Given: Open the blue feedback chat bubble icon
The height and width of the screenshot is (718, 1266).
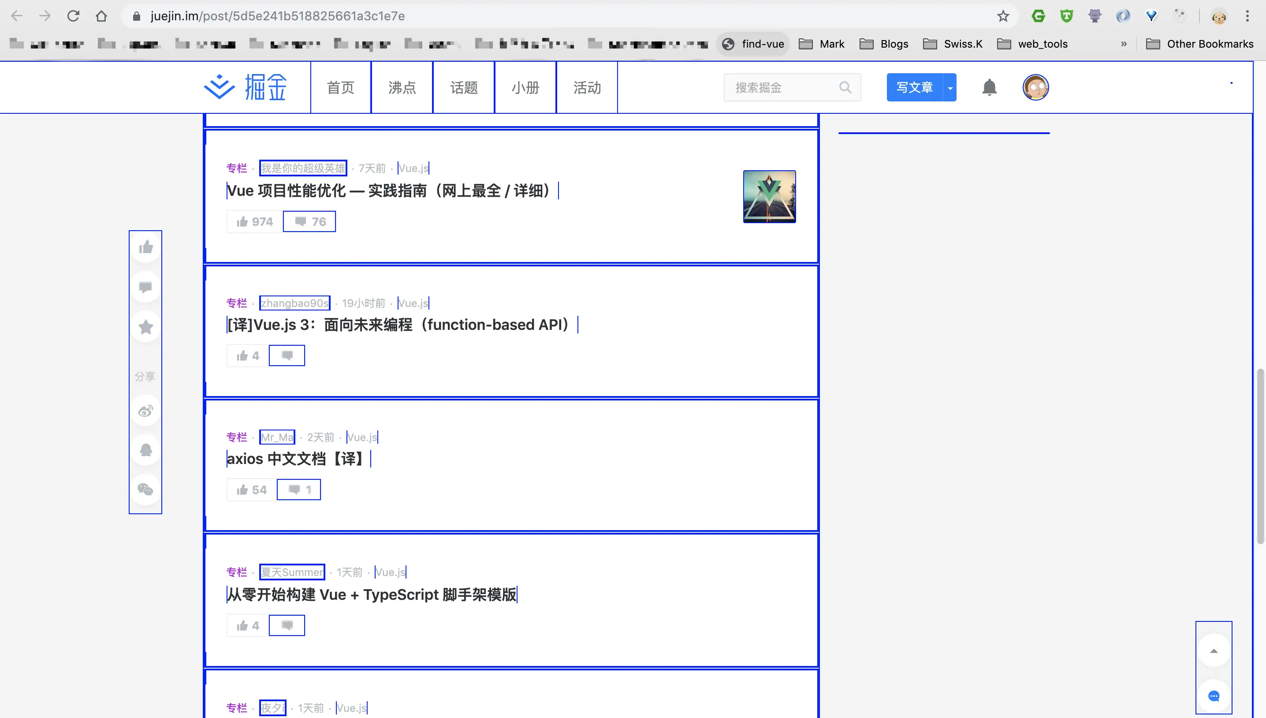Looking at the screenshot, I should 1214,696.
